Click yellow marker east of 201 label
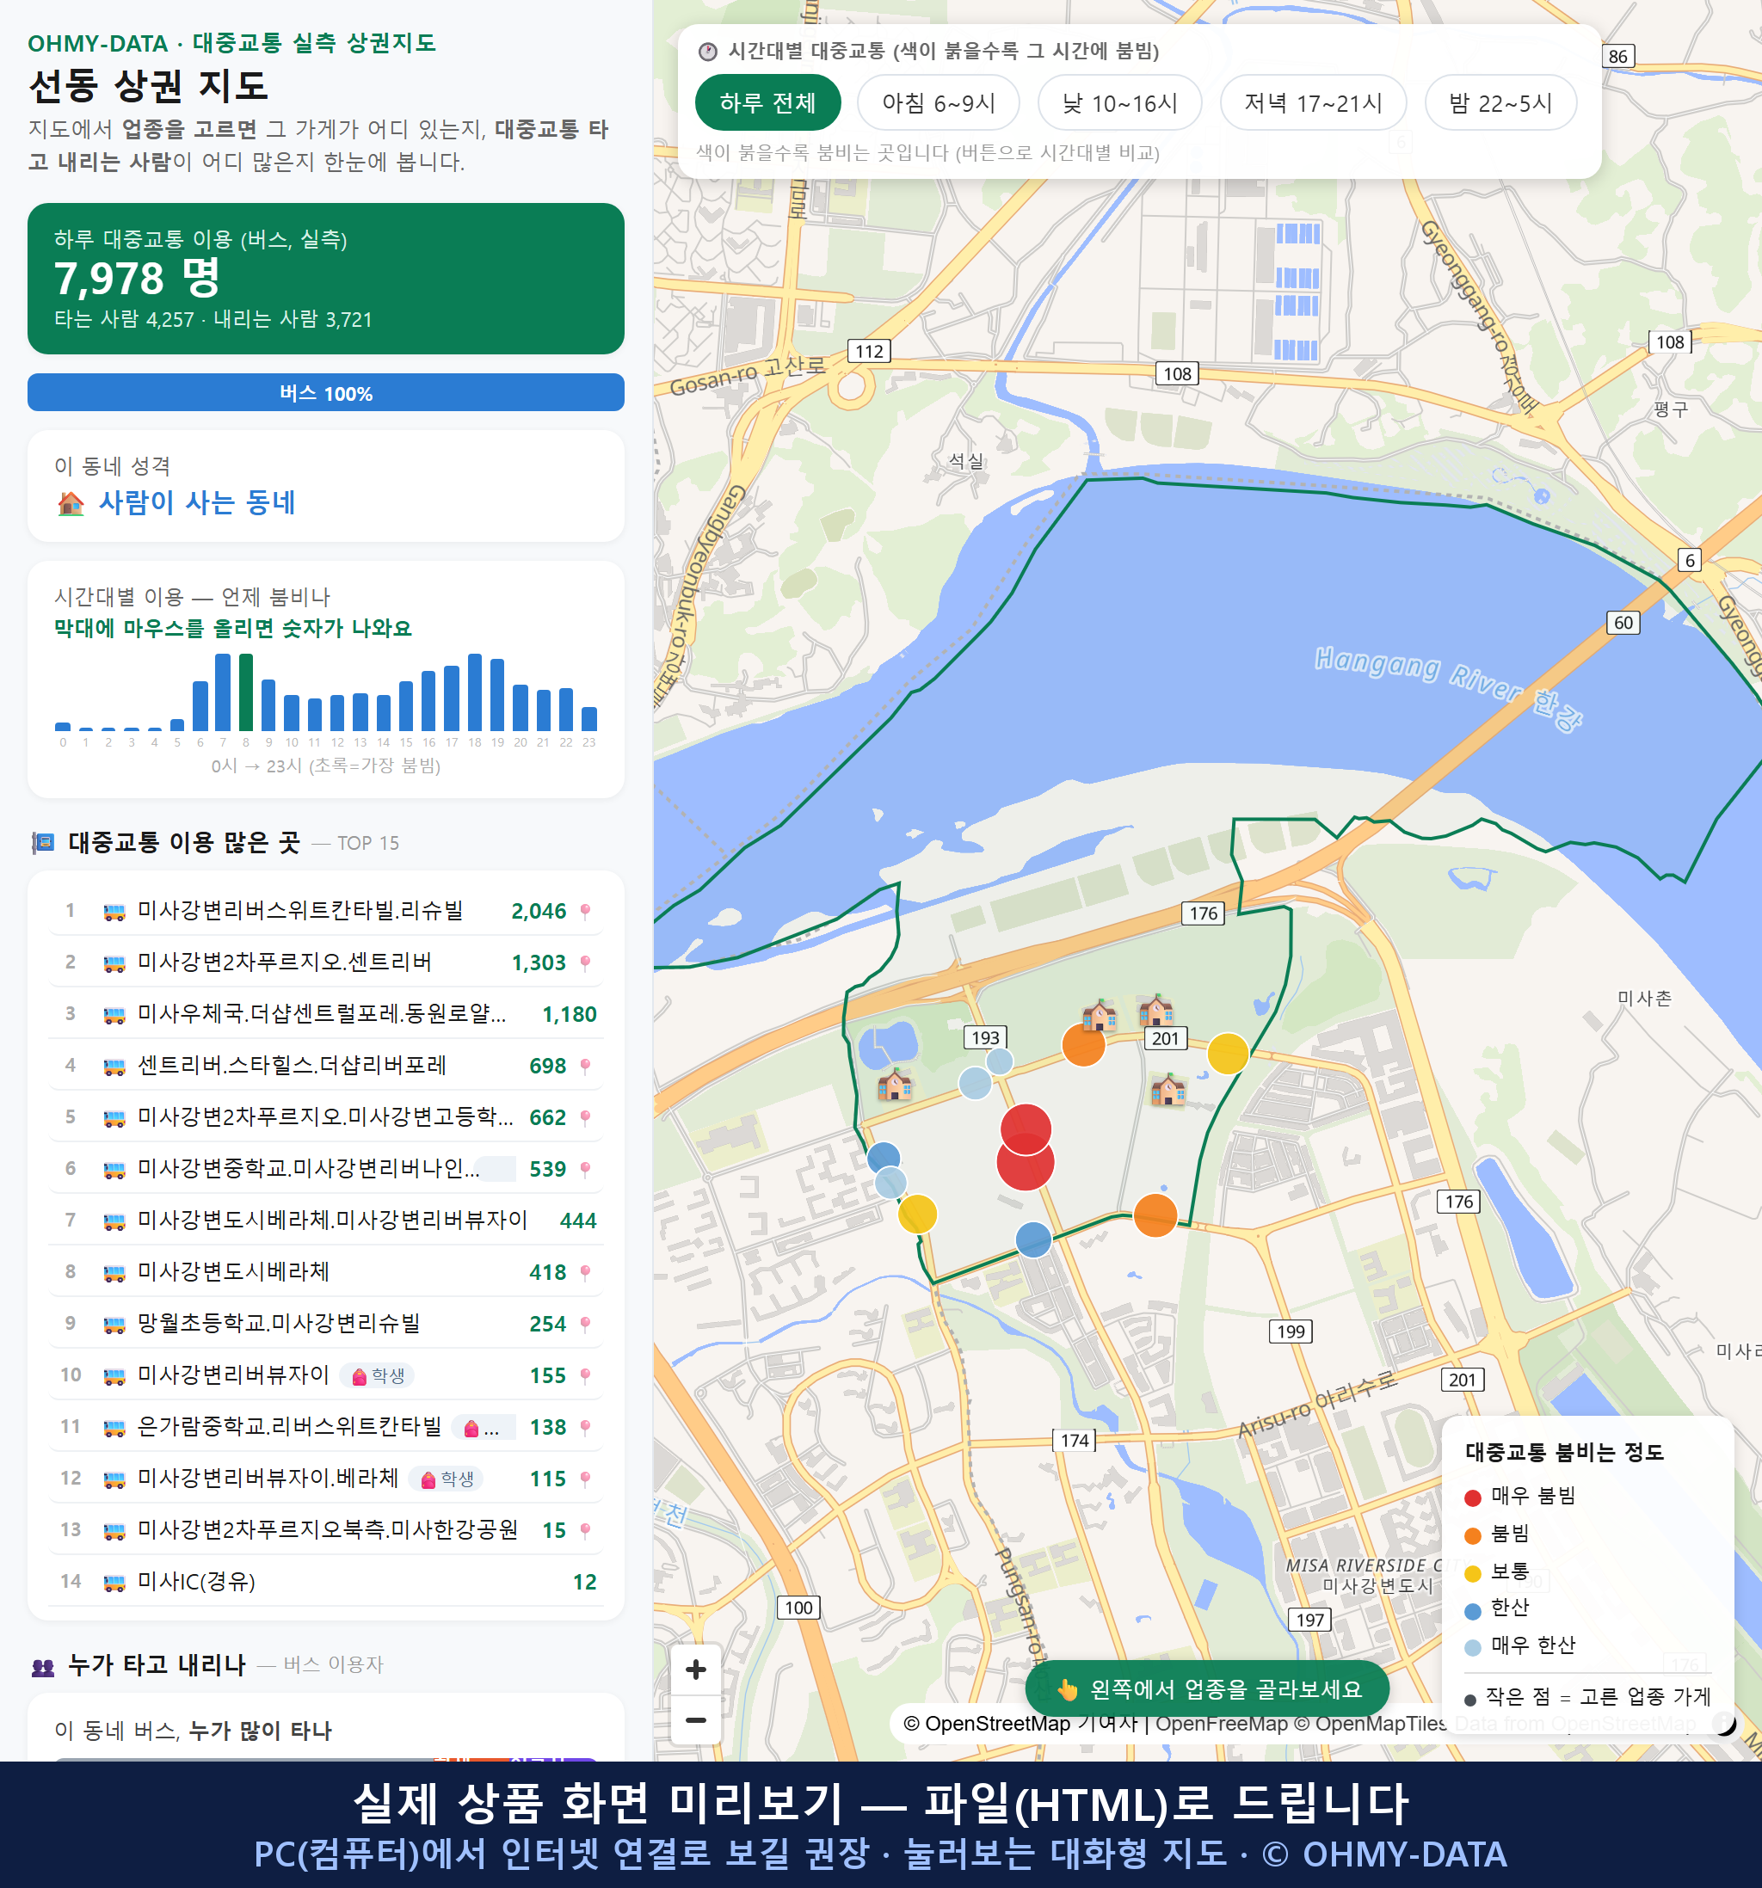 (x=1229, y=1053)
